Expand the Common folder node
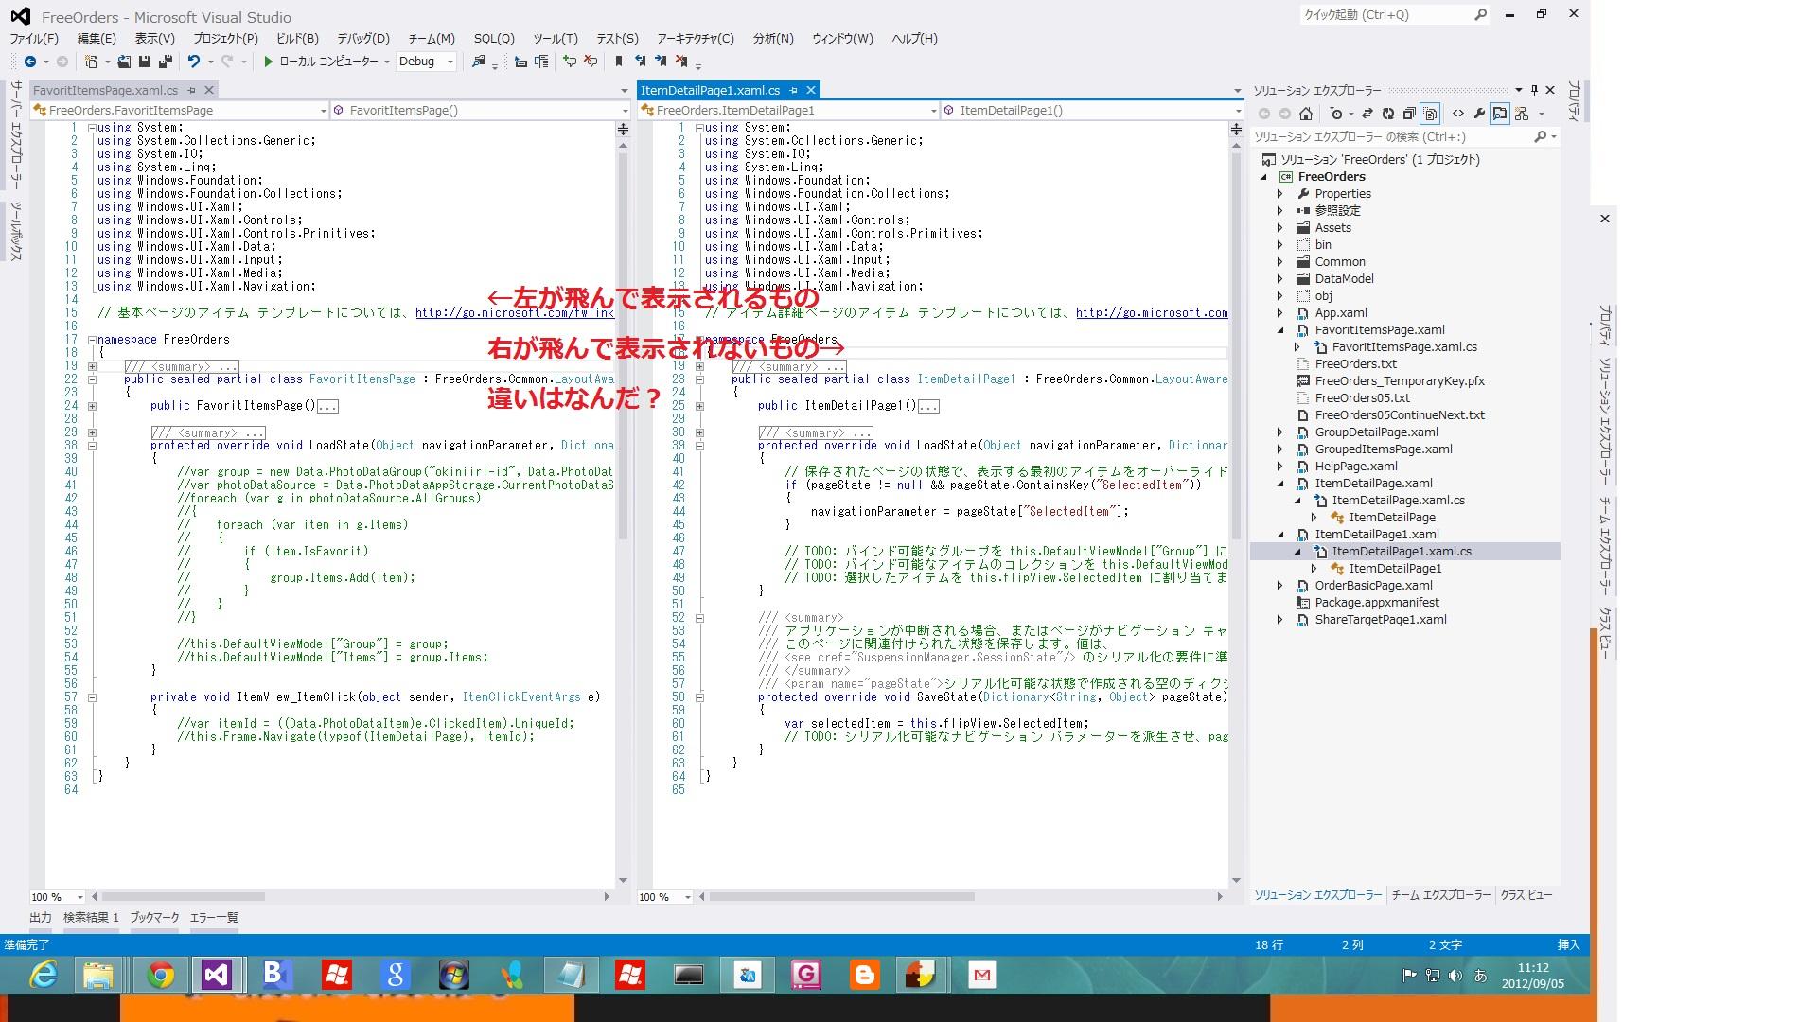This screenshot has width=1817, height=1022. point(1279,262)
